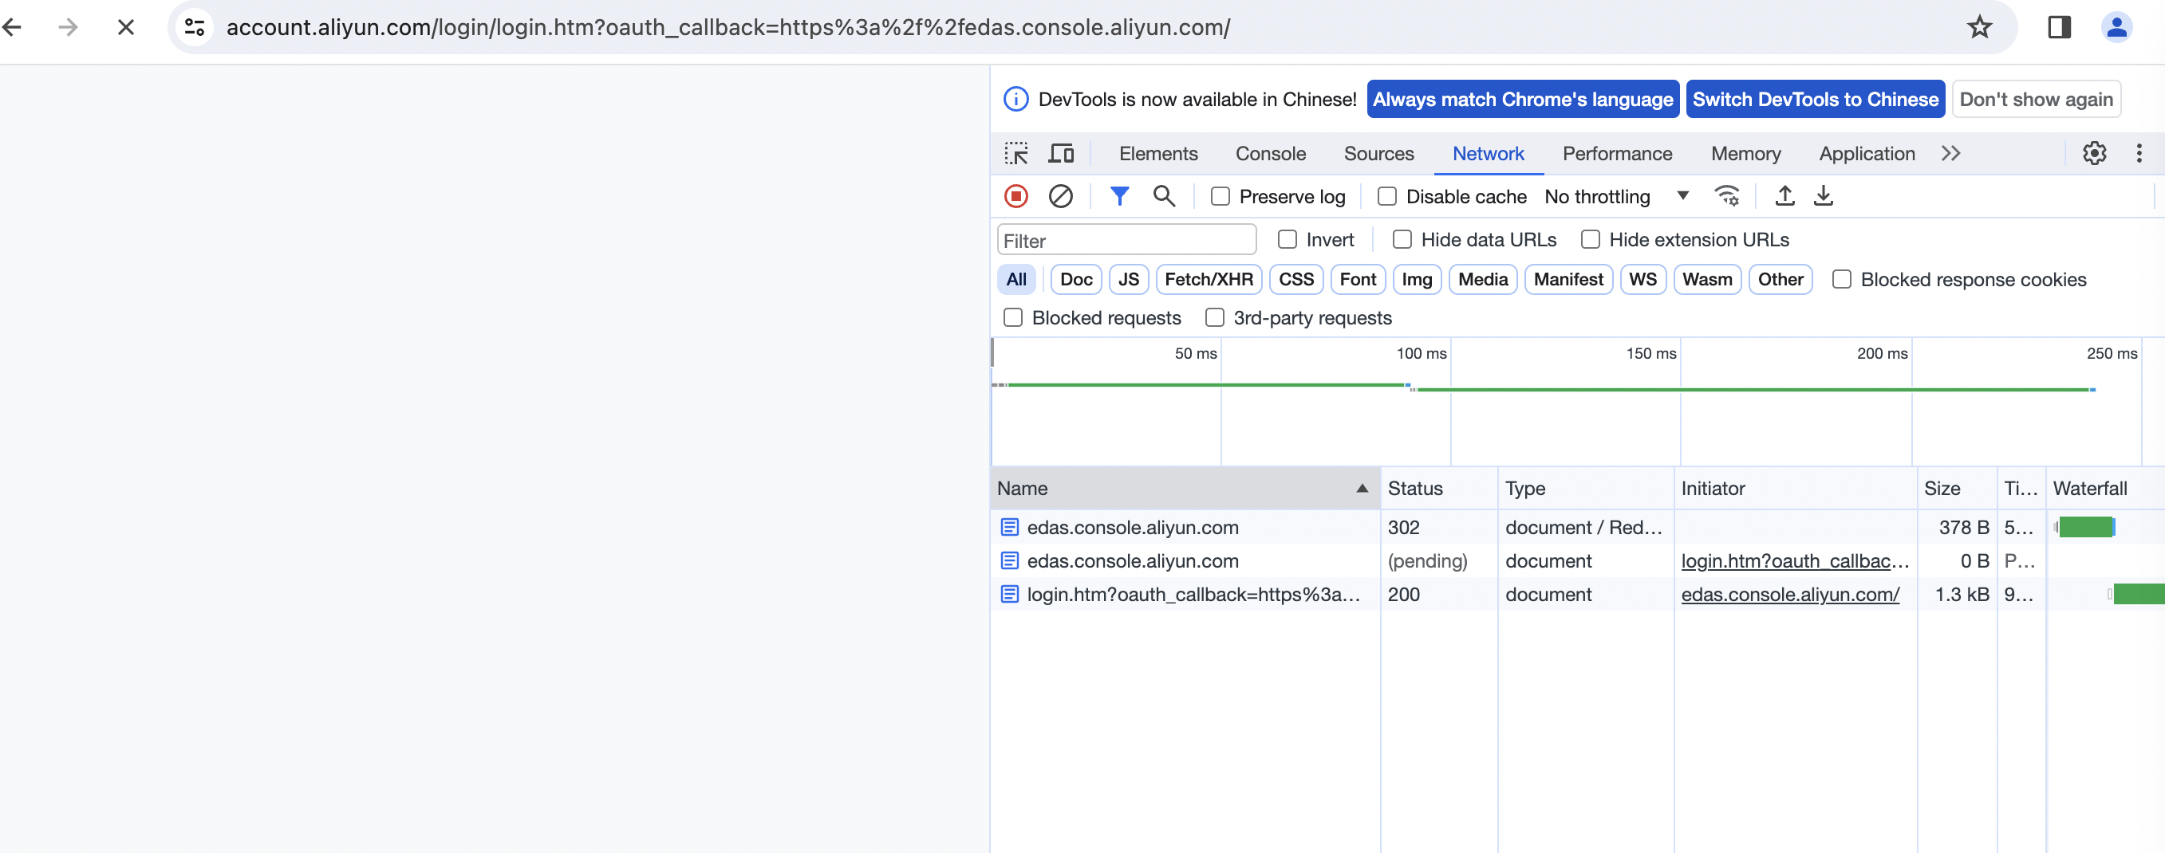The height and width of the screenshot is (853, 2165).
Task: Sort by Status column header
Action: click(1438, 489)
